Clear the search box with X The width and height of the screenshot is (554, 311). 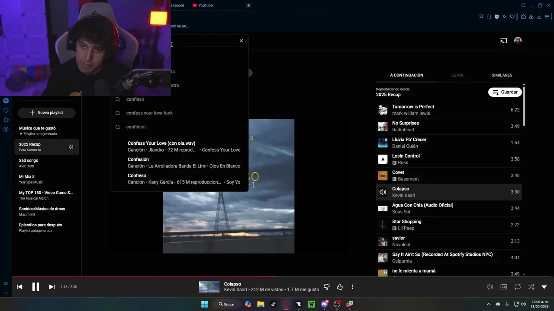(241, 41)
